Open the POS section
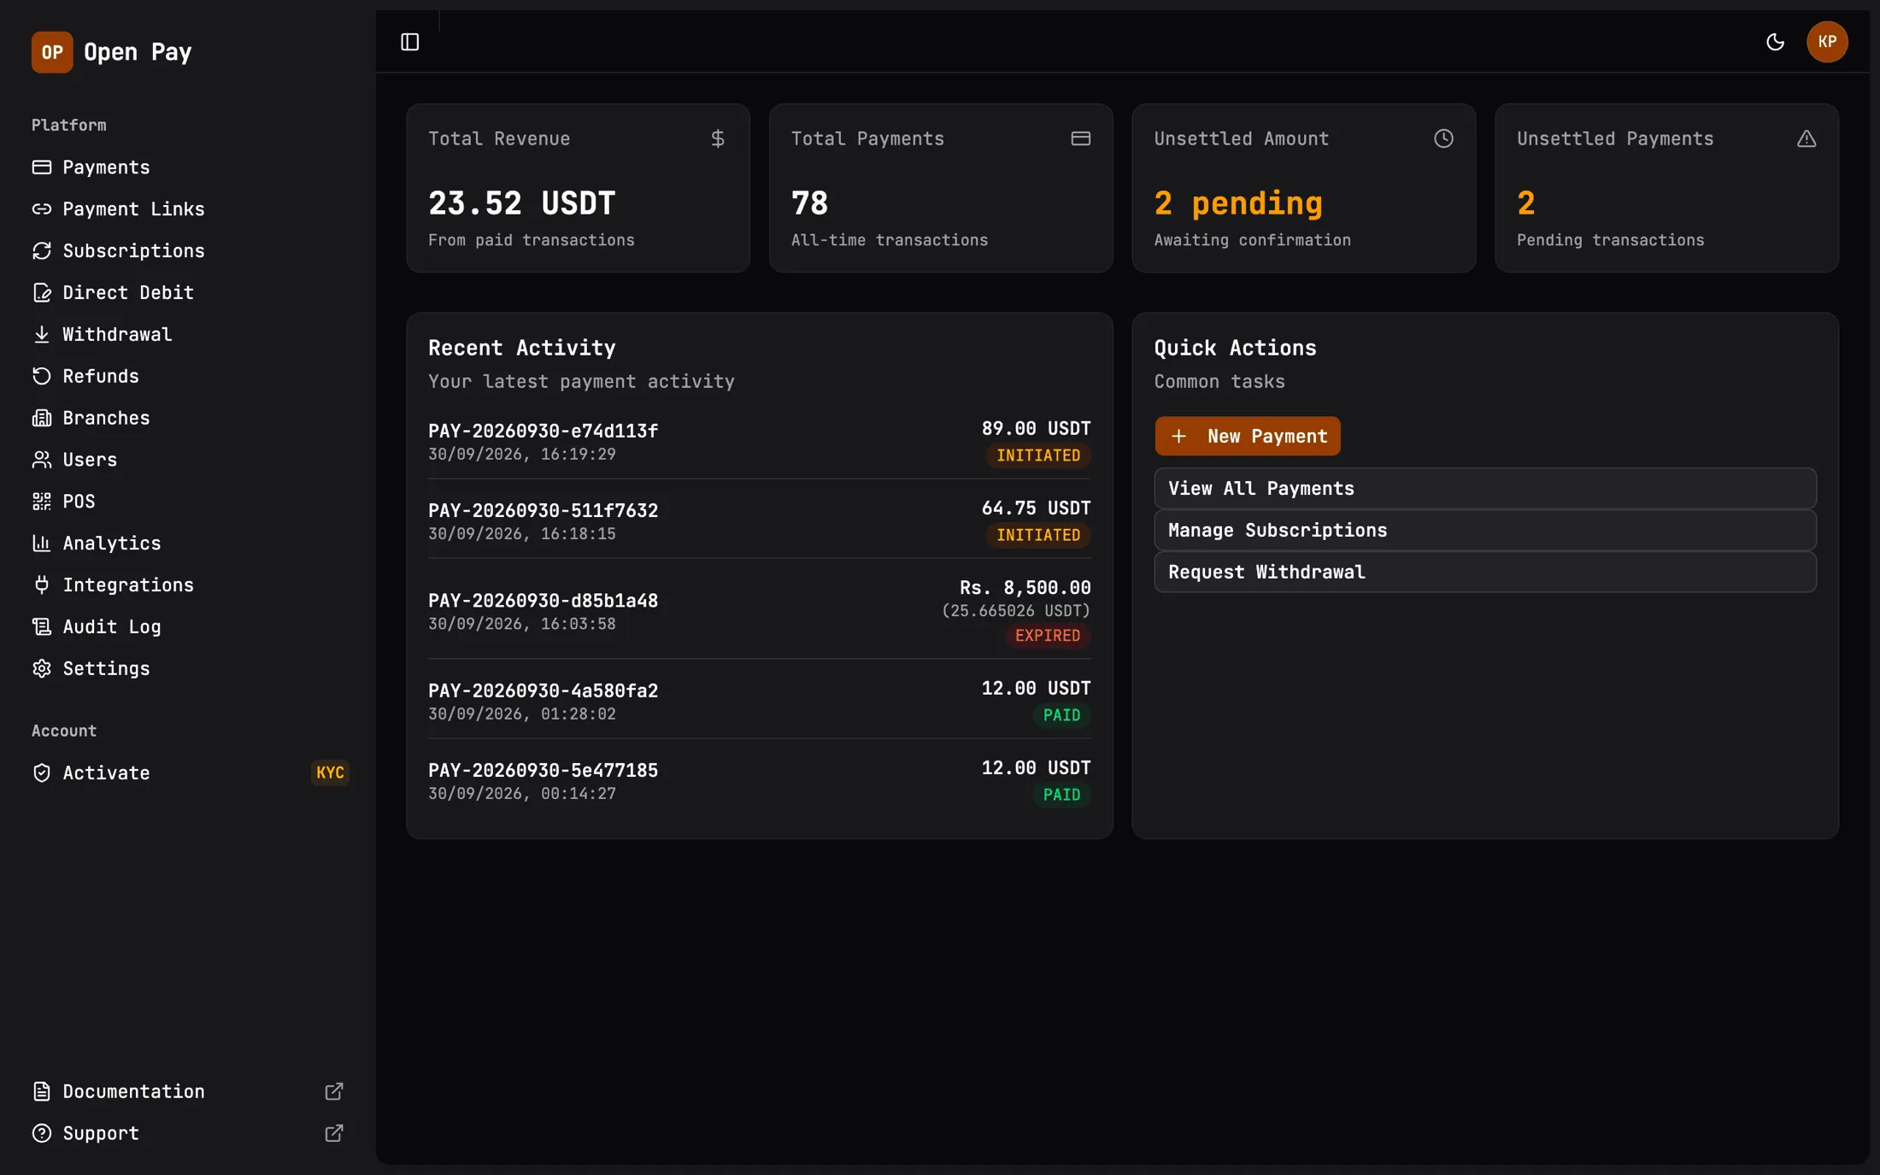The image size is (1880, 1175). pos(188,502)
